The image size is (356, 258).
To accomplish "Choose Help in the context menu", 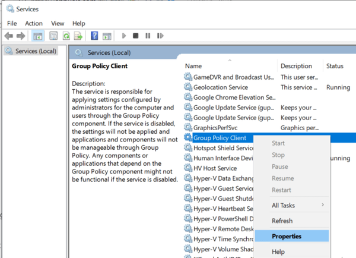I will [292, 251].
